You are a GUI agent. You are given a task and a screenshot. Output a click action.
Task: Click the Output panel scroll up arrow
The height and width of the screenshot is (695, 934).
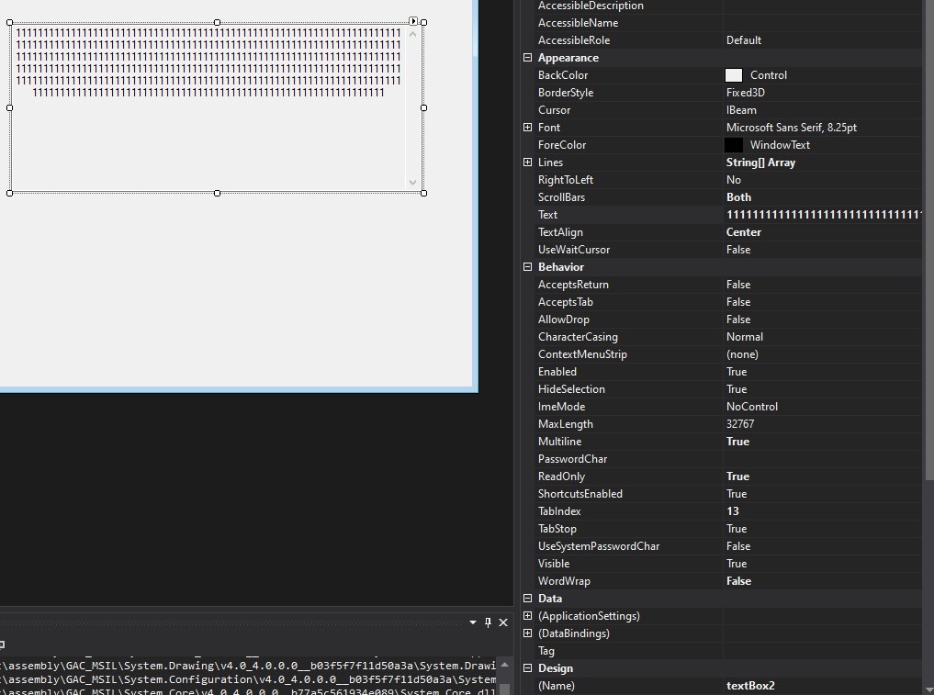(x=504, y=665)
